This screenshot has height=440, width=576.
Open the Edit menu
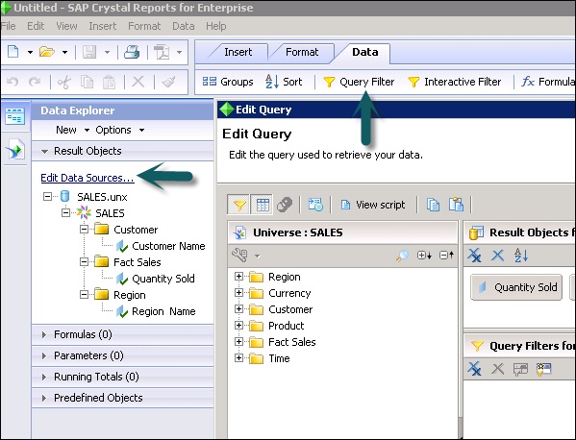[36, 26]
